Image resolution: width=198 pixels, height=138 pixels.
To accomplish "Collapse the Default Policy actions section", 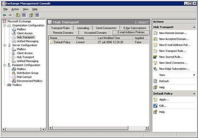I will point(194,94).
